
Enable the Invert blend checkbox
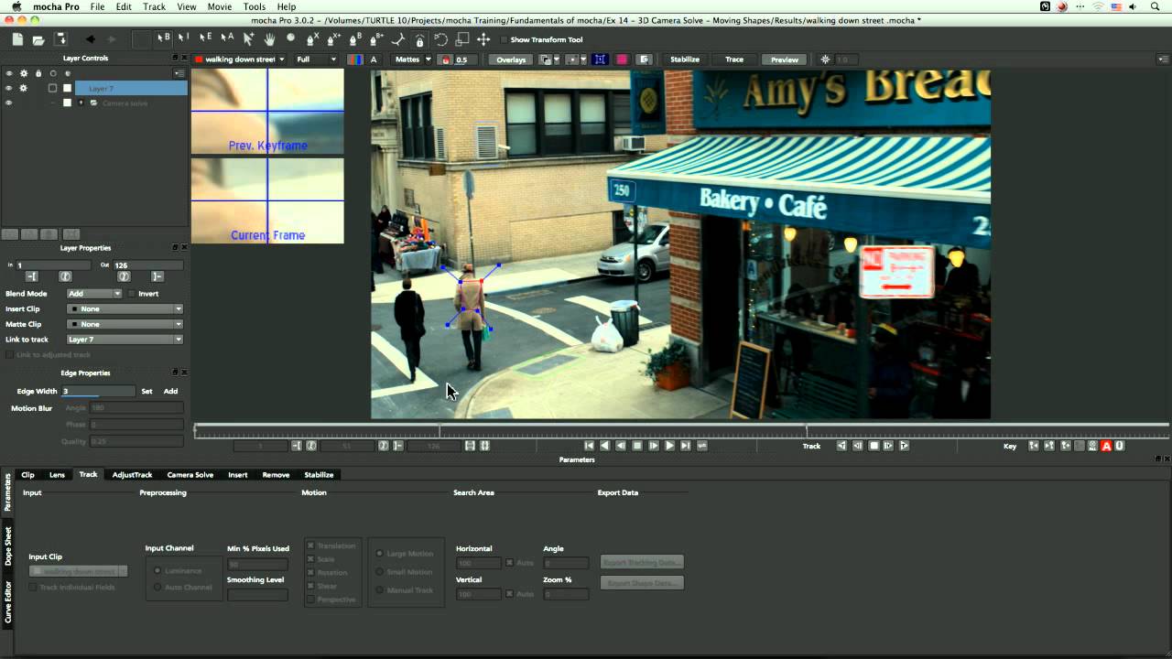pos(131,294)
